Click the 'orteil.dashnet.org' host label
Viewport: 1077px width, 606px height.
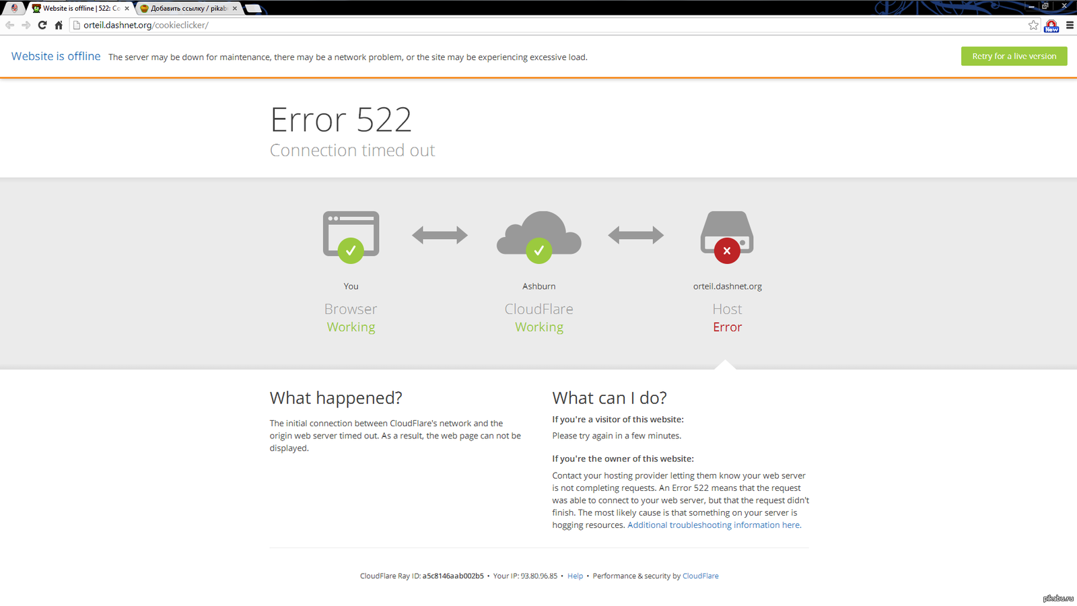click(728, 286)
